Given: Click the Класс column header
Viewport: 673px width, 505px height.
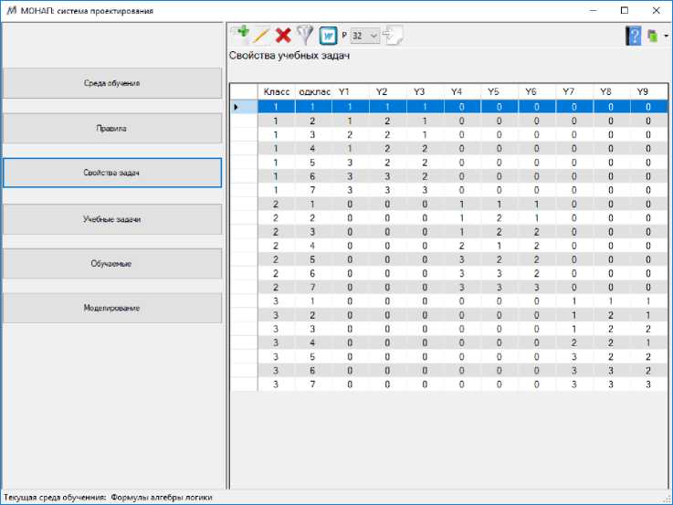Looking at the screenshot, I should click(277, 92).
